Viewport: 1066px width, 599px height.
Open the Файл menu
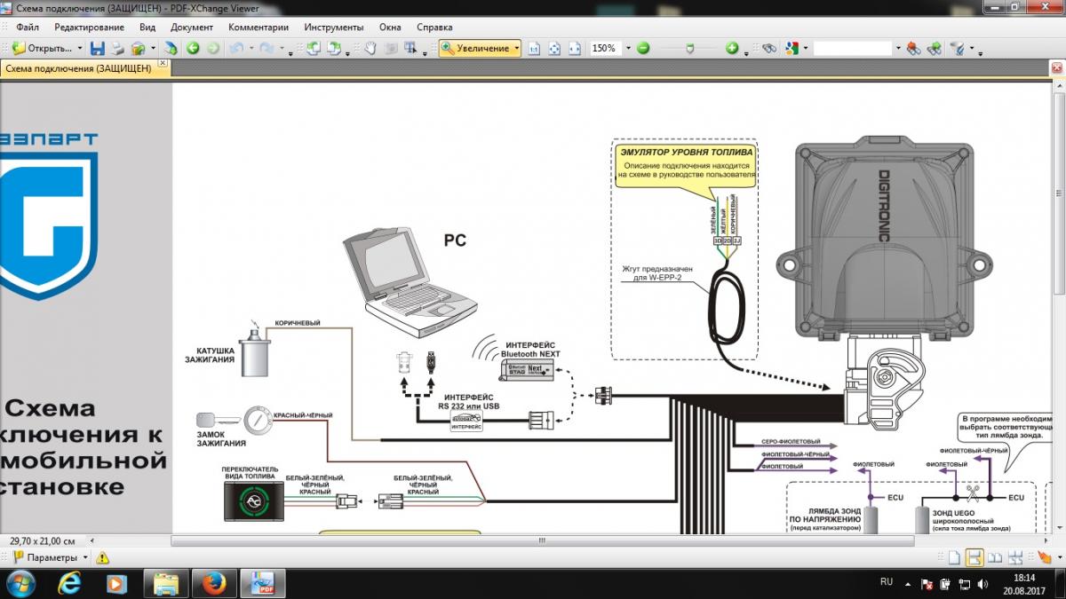click(27, 28)
